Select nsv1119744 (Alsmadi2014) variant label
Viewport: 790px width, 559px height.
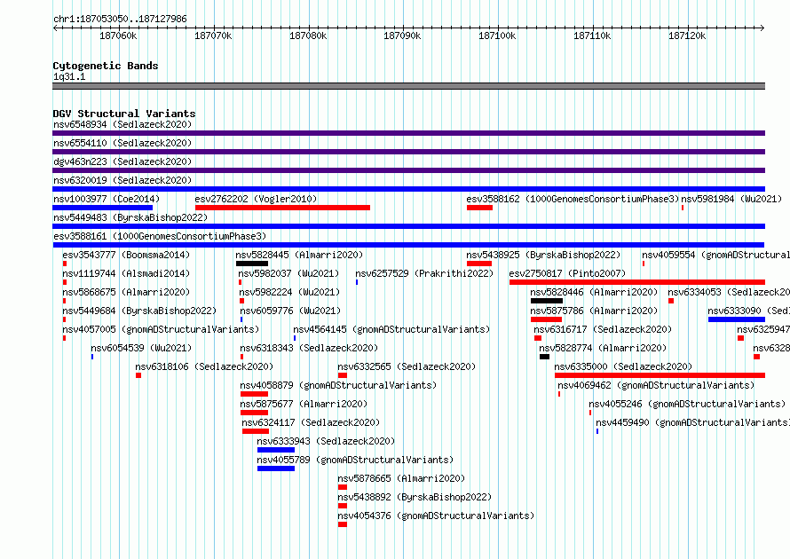126,273
